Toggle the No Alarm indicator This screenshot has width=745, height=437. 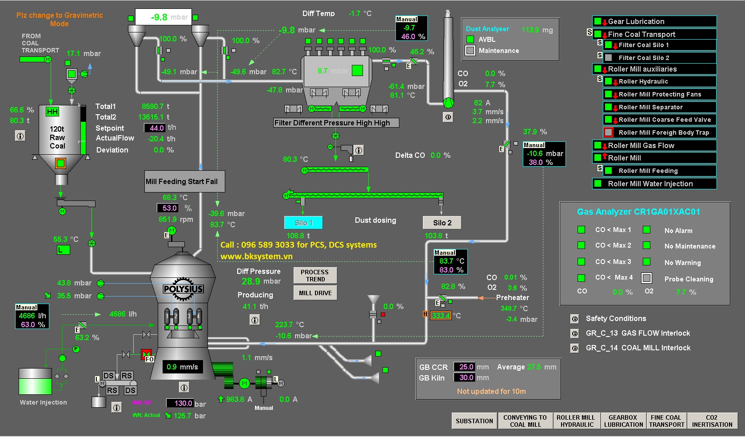pos(647,229)
